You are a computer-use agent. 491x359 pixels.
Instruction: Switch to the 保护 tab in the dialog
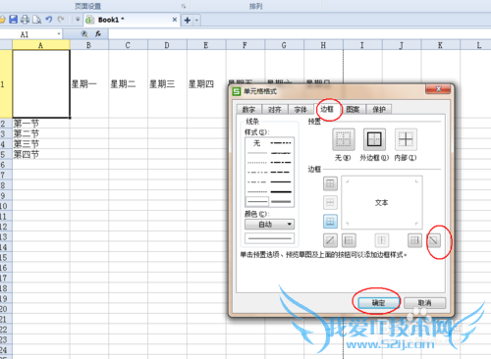[379, 110]
